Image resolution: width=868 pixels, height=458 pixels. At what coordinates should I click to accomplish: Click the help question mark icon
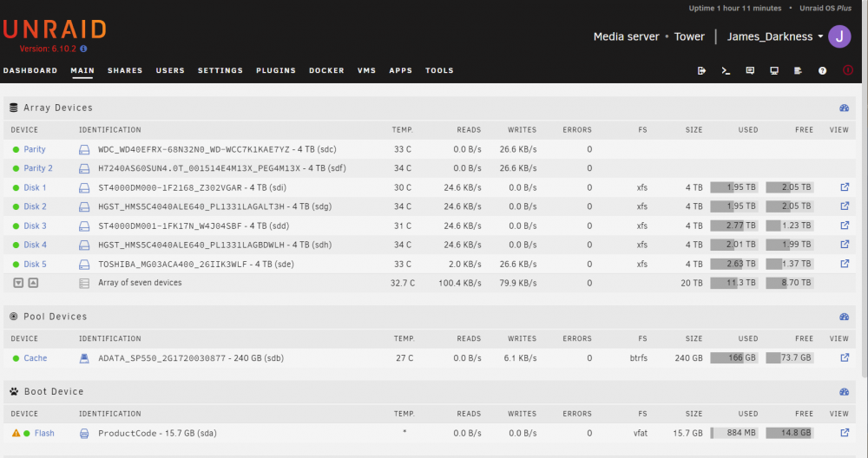click(x=822, y=71)
